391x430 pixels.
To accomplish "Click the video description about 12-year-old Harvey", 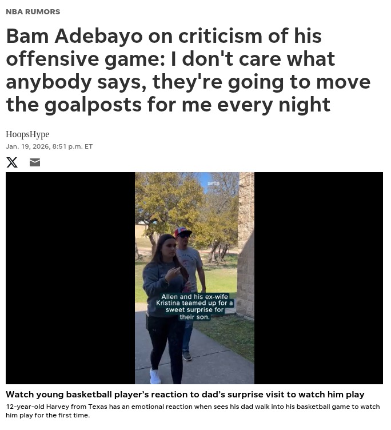I will tap(193, 411).
